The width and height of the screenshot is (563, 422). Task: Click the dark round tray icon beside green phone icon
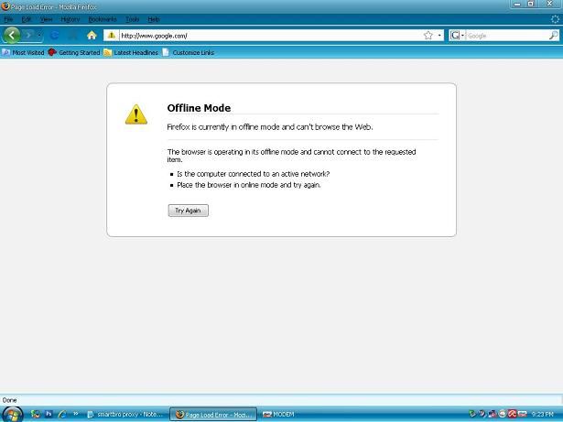(482, 414)
